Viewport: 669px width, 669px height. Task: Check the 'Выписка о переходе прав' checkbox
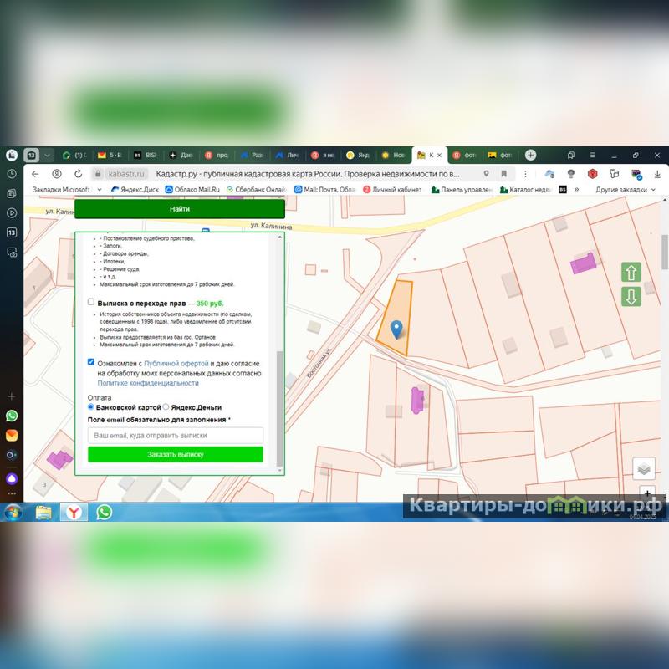point(91,302)
